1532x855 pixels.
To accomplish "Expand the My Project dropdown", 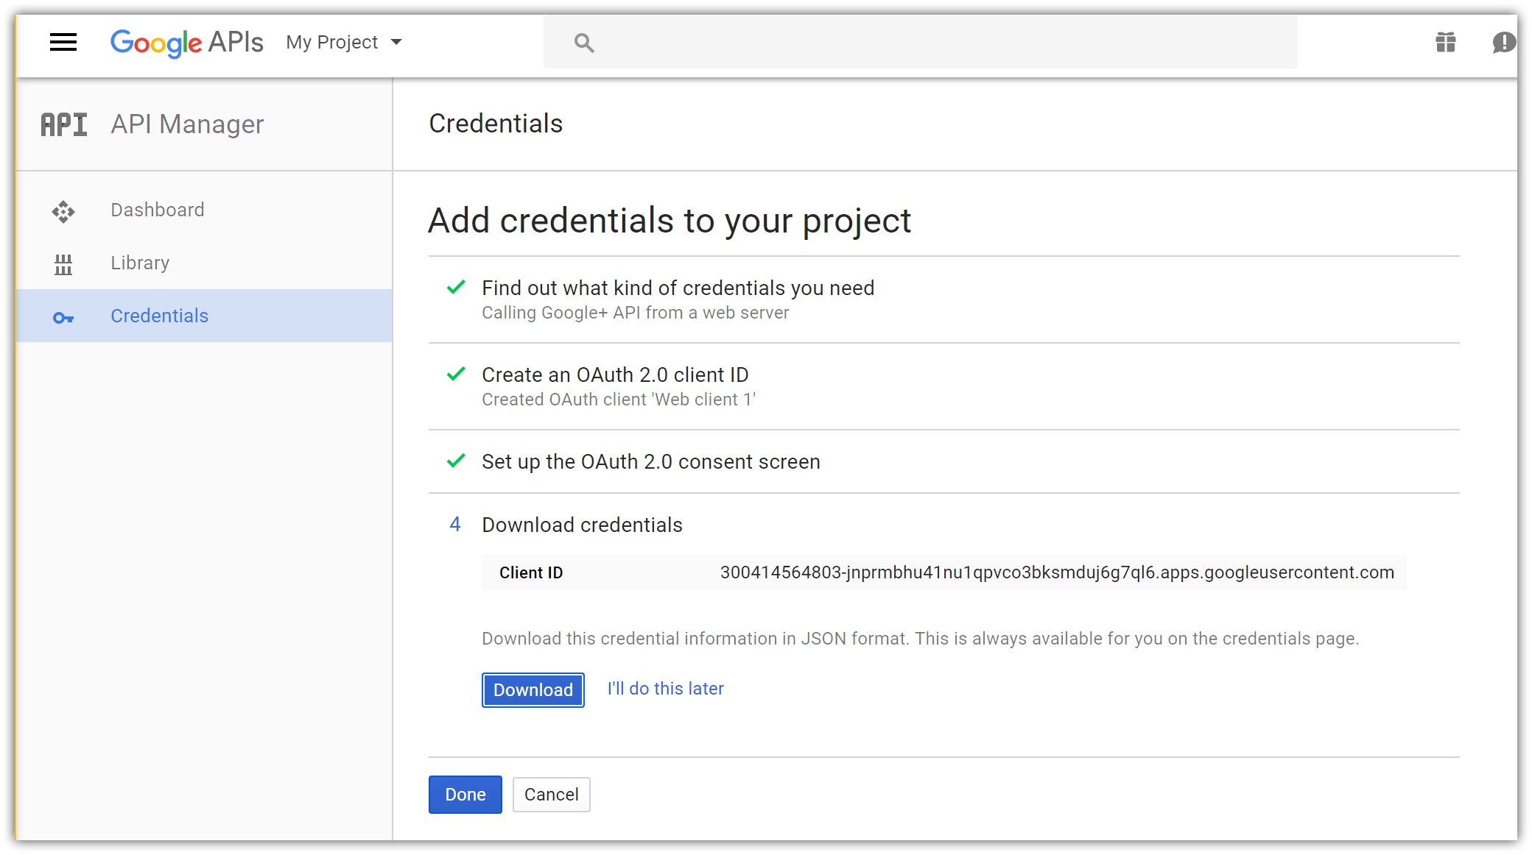I will (x=344, y=43).
